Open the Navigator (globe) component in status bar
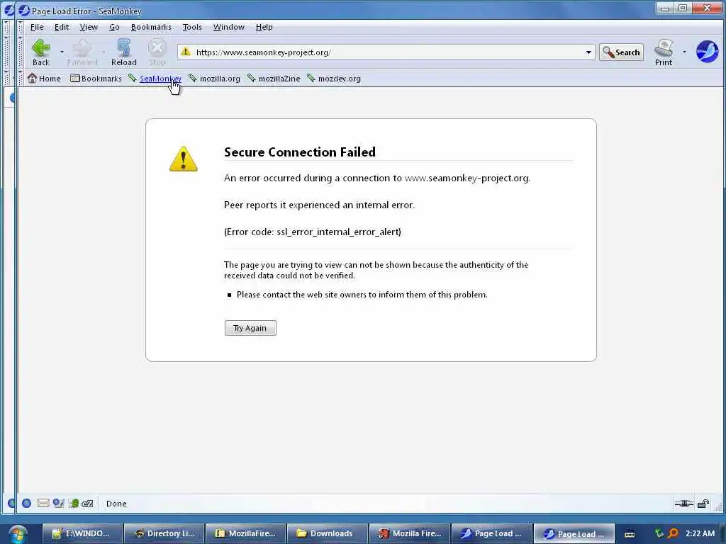This screenshot has width=726, height=544. coord(26,504)
